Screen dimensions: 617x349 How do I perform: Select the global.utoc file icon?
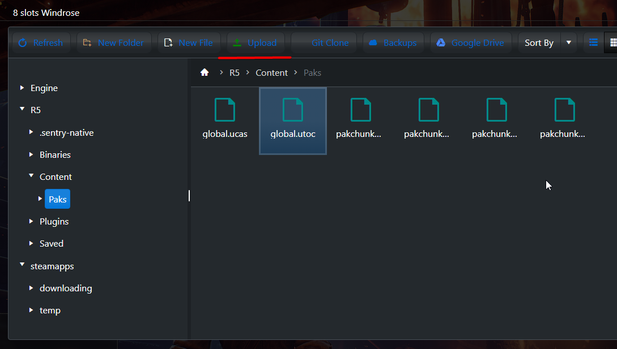(x=293, y=110)
